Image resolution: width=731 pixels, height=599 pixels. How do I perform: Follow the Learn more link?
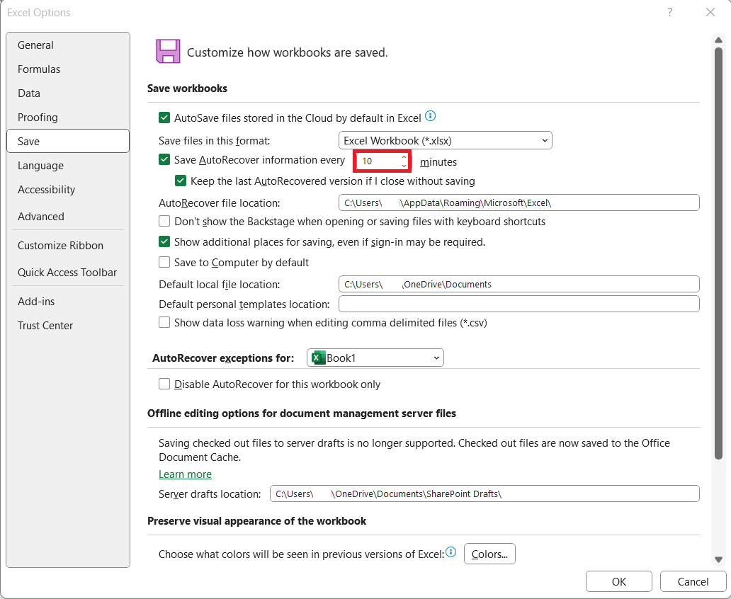tap(185, 474)
